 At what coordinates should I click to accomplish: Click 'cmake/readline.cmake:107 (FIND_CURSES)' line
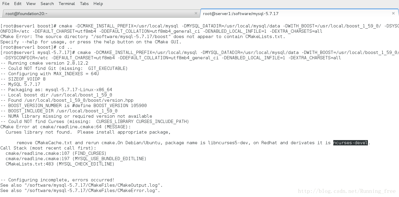(56, 153)
